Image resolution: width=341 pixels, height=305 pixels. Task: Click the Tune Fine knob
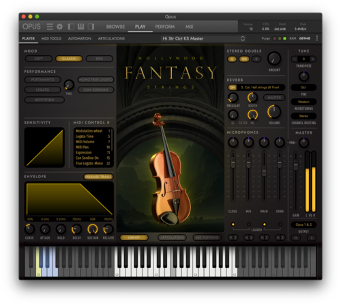pos(303,76)
